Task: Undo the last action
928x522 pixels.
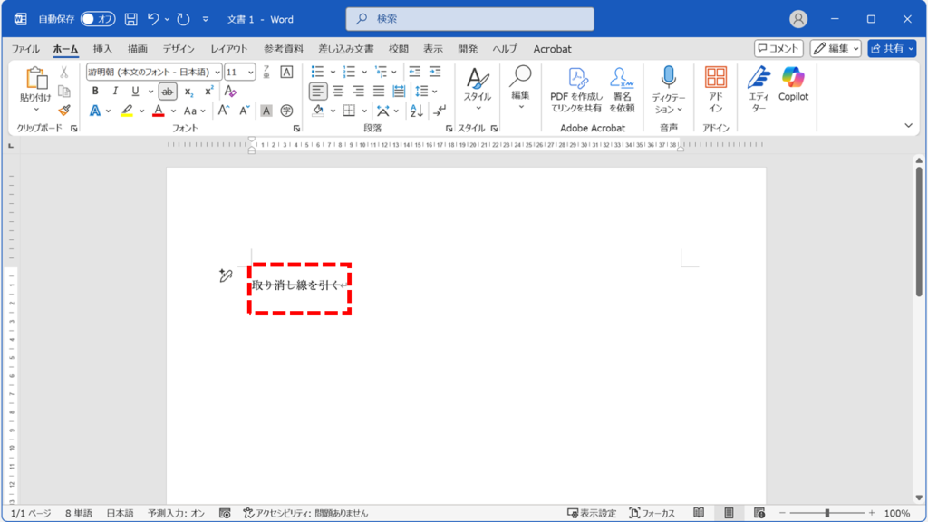Action: point(153,19)
